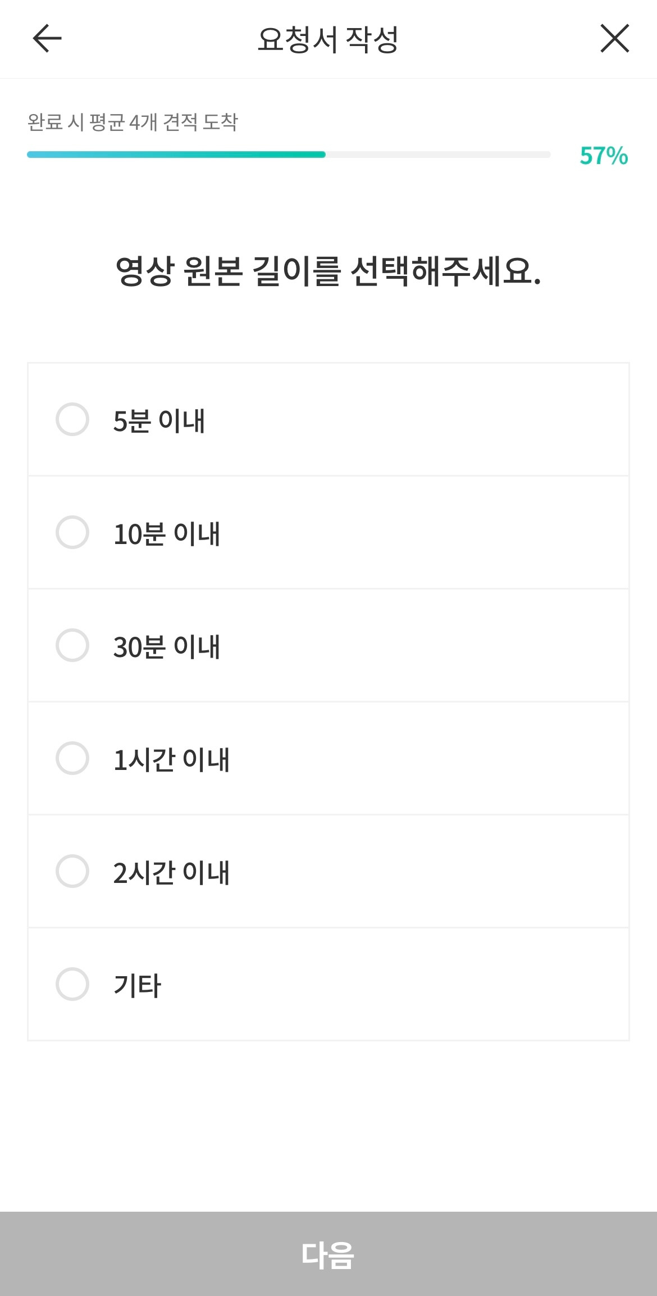This screenshot has height=1296, width=657.
Task: Close the 요청서 작성 form with X
Action: 614,39
